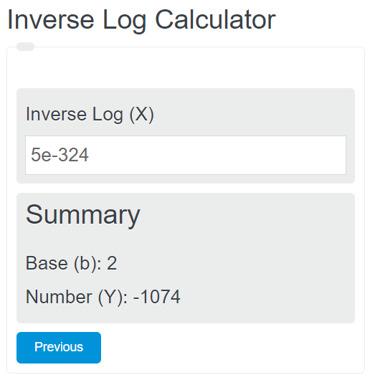
Task: Click the Summary heading
Action: pos(83,215)
